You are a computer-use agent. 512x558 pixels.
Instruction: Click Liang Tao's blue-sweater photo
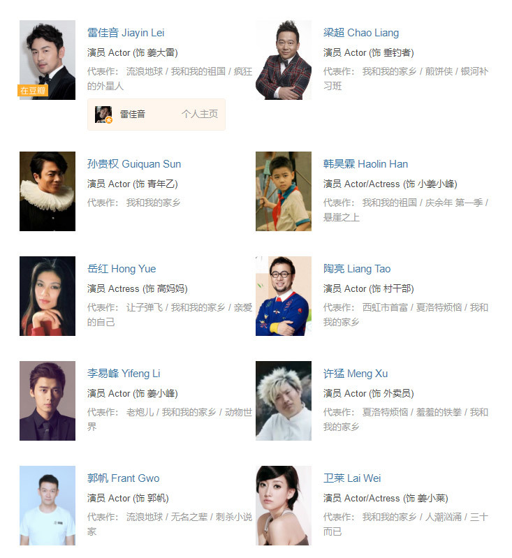pyautogui.click(x=284, y=295)
